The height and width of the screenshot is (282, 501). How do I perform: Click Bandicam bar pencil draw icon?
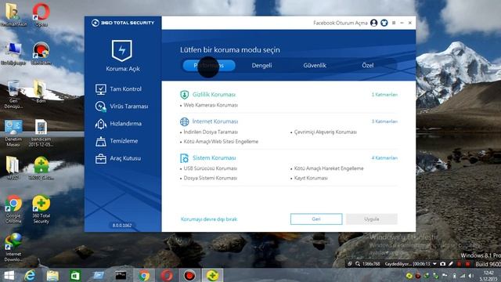pos(451,264)
